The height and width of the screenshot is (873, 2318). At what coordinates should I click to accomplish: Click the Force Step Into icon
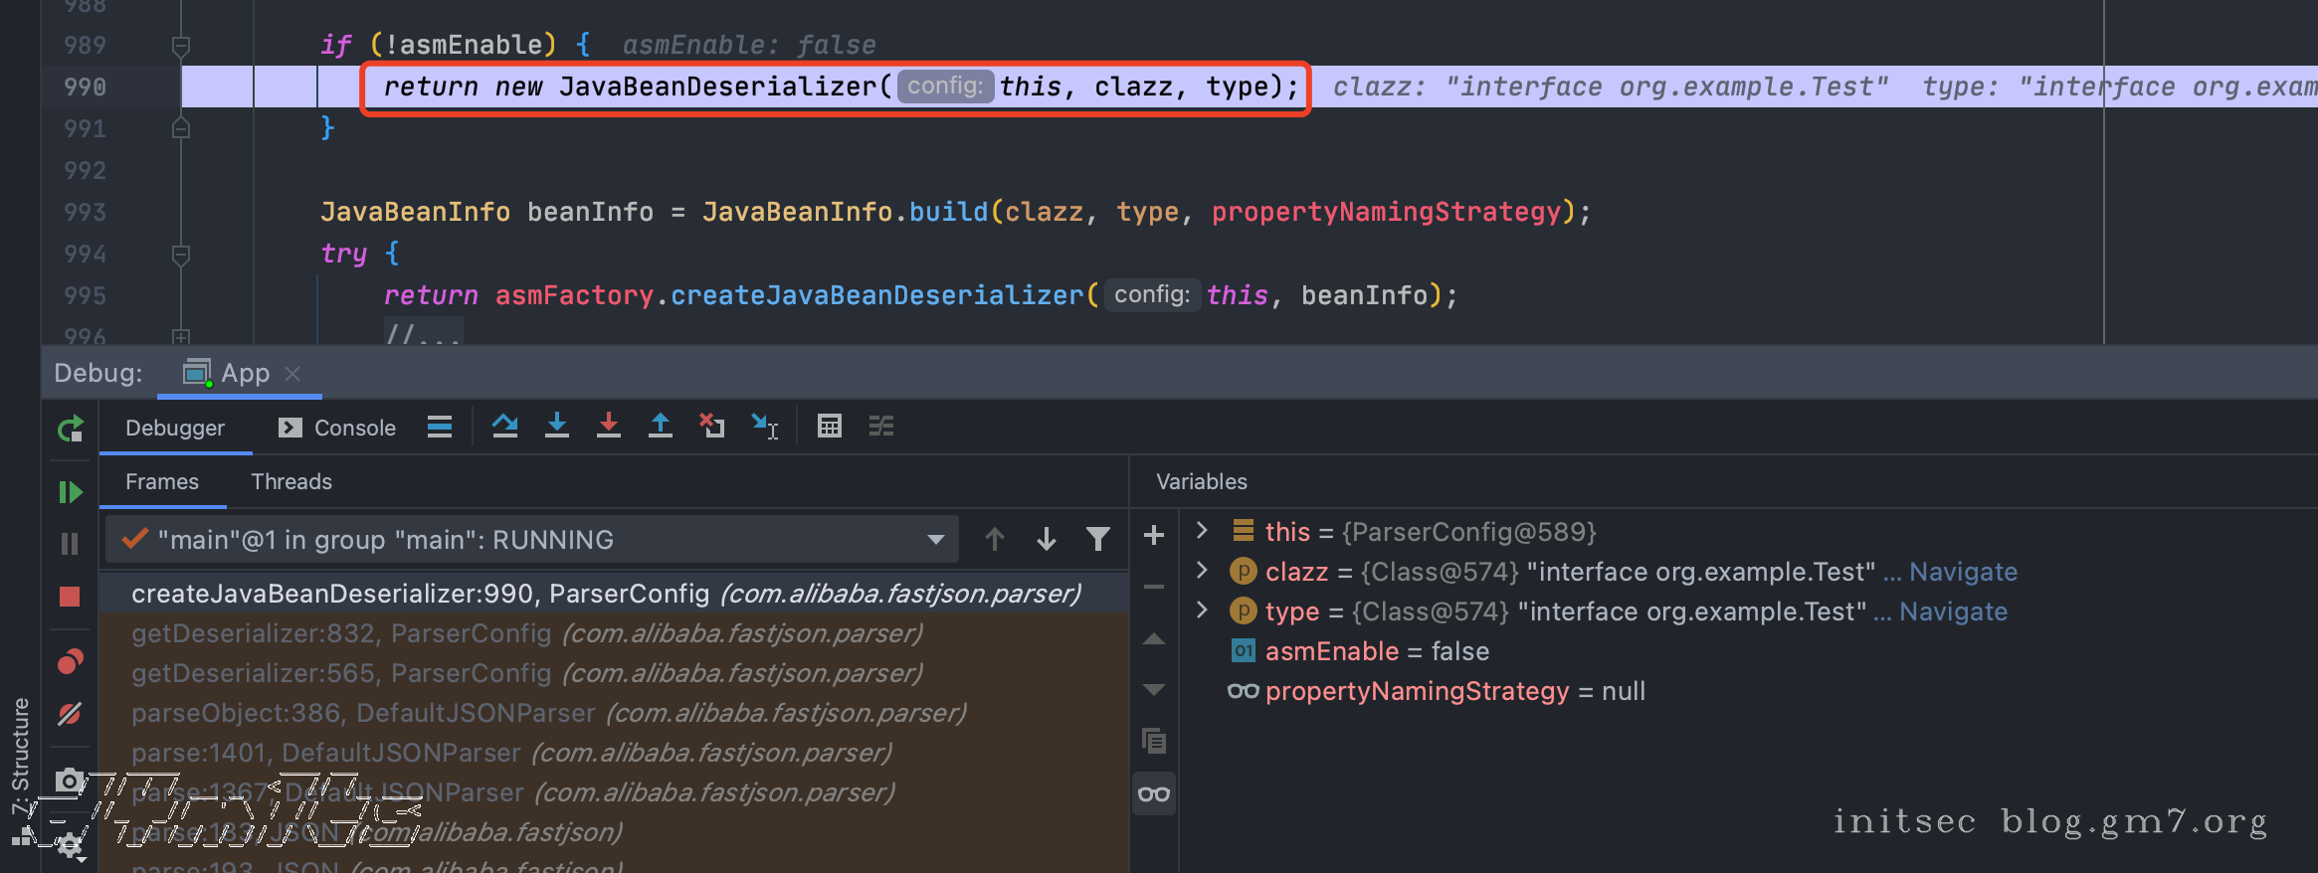[609, 427]
